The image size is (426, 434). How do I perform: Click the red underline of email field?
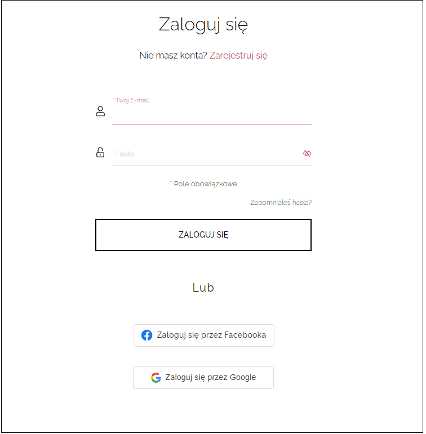[212, 124]
